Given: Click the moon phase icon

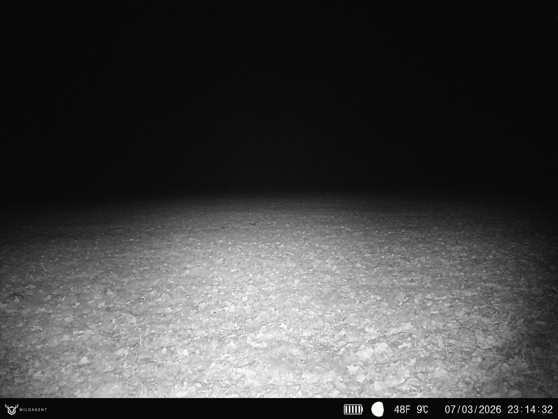Looking at the screenshot, I should [x=378, y=409].
